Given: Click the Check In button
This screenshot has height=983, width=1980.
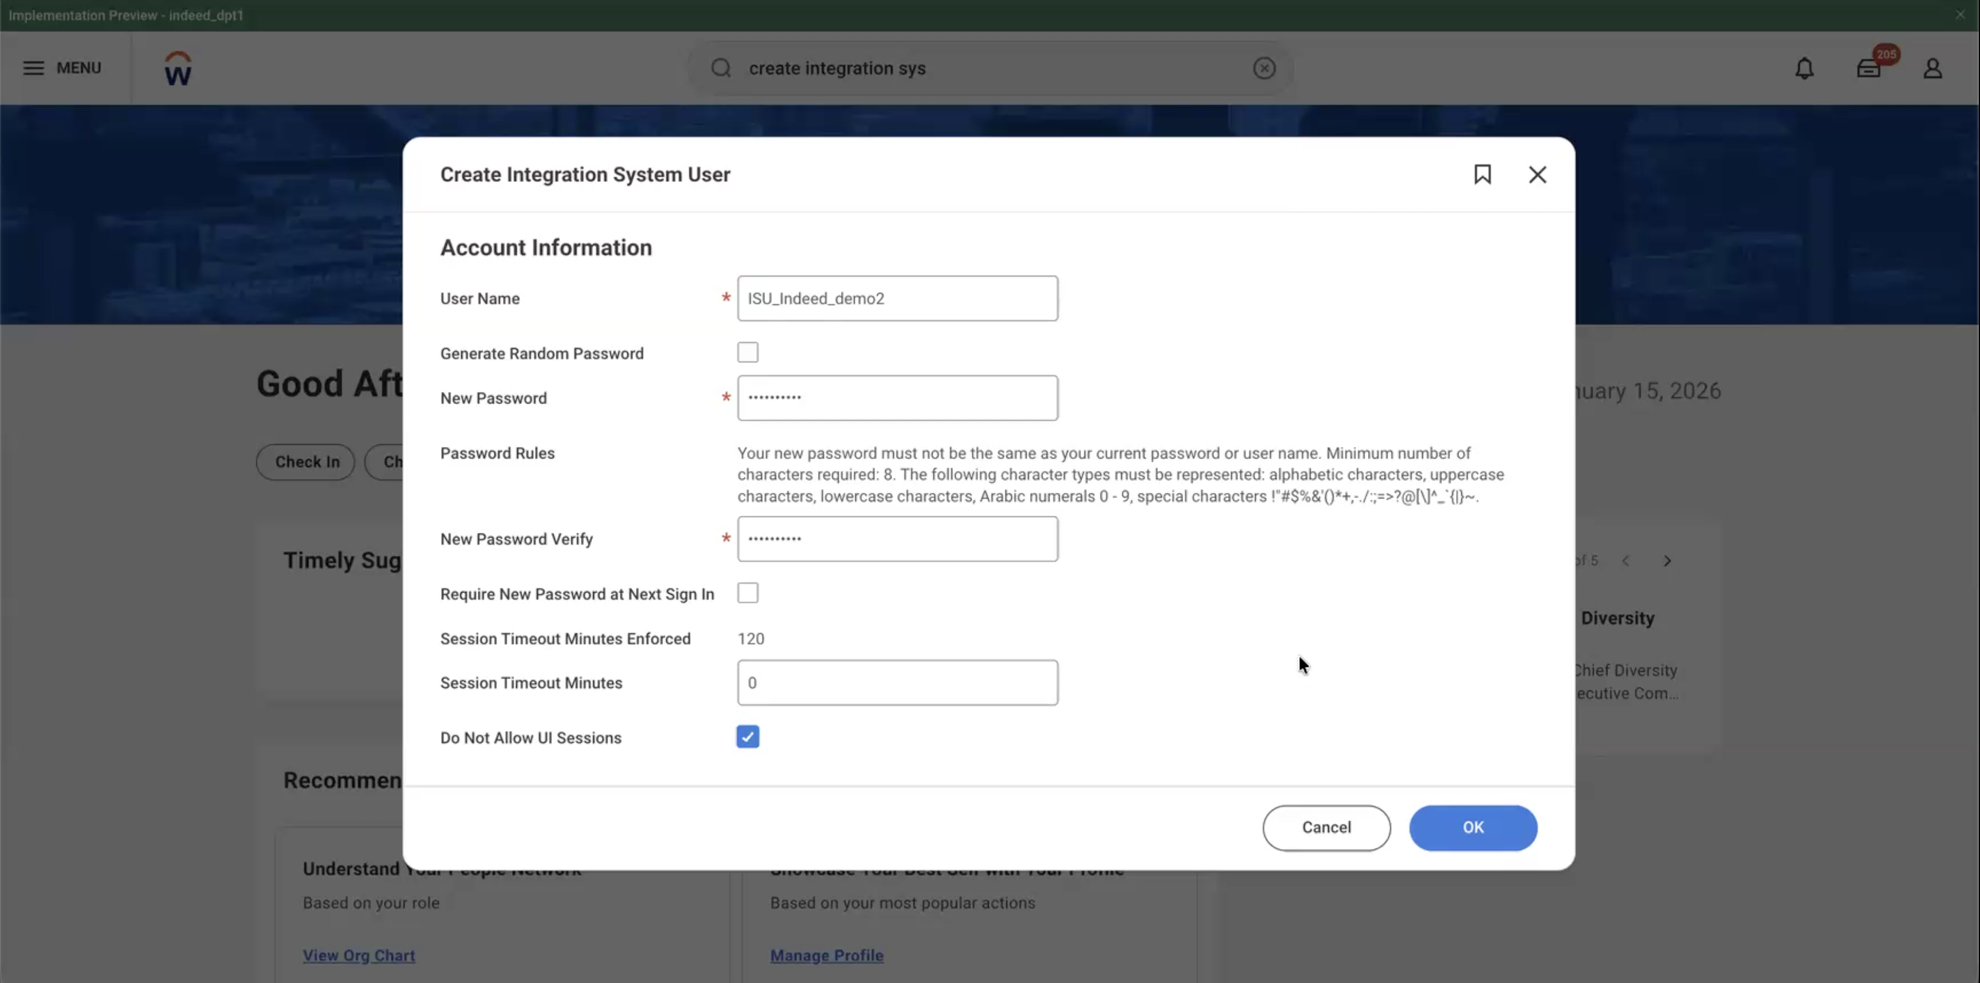Looking at the screenshot, I should click(306, 462).
